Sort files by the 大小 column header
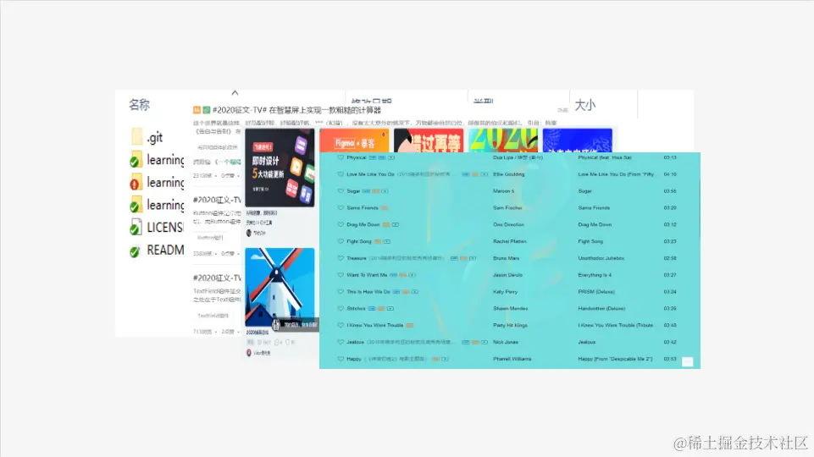The width and height of the screenshot is (814, 457). [x=585, y=105]
